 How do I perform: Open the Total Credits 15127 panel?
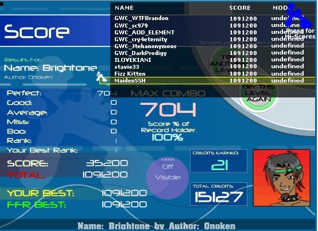click(219, 194)
